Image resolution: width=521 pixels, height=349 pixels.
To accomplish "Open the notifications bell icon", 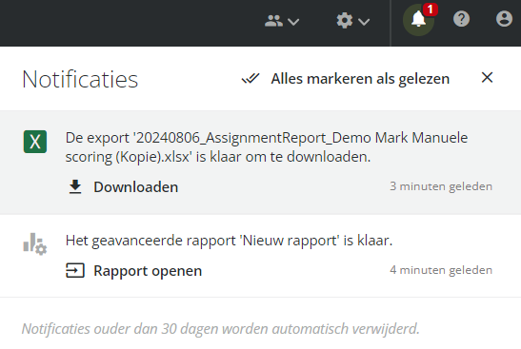I will point(418,19).
